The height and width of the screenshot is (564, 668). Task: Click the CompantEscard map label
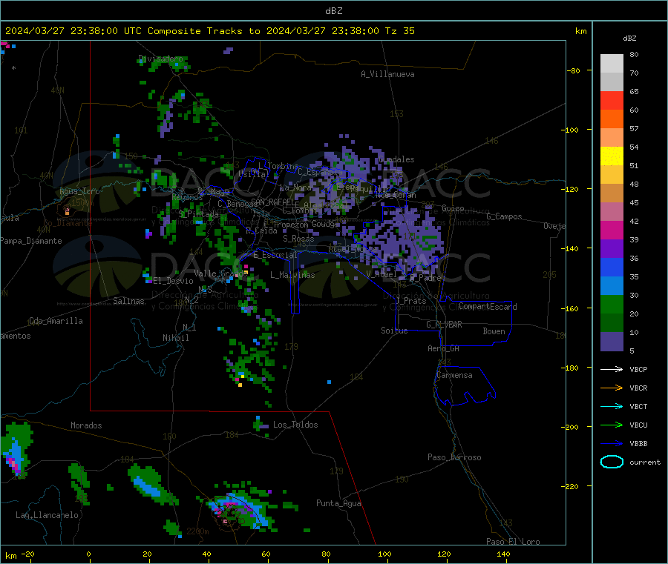coord(488,307)
